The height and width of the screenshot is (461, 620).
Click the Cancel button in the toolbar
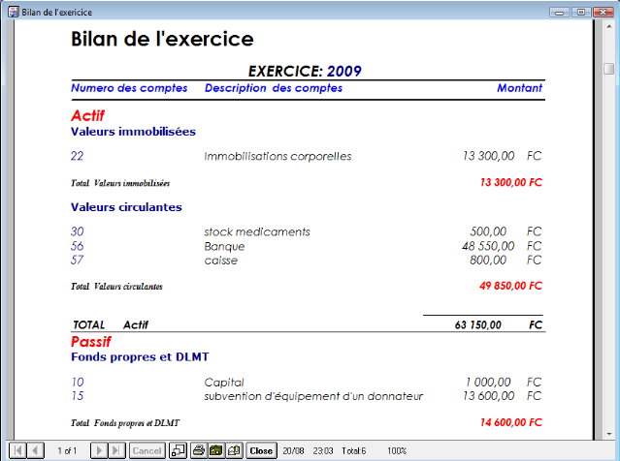[x=147, y=450]
